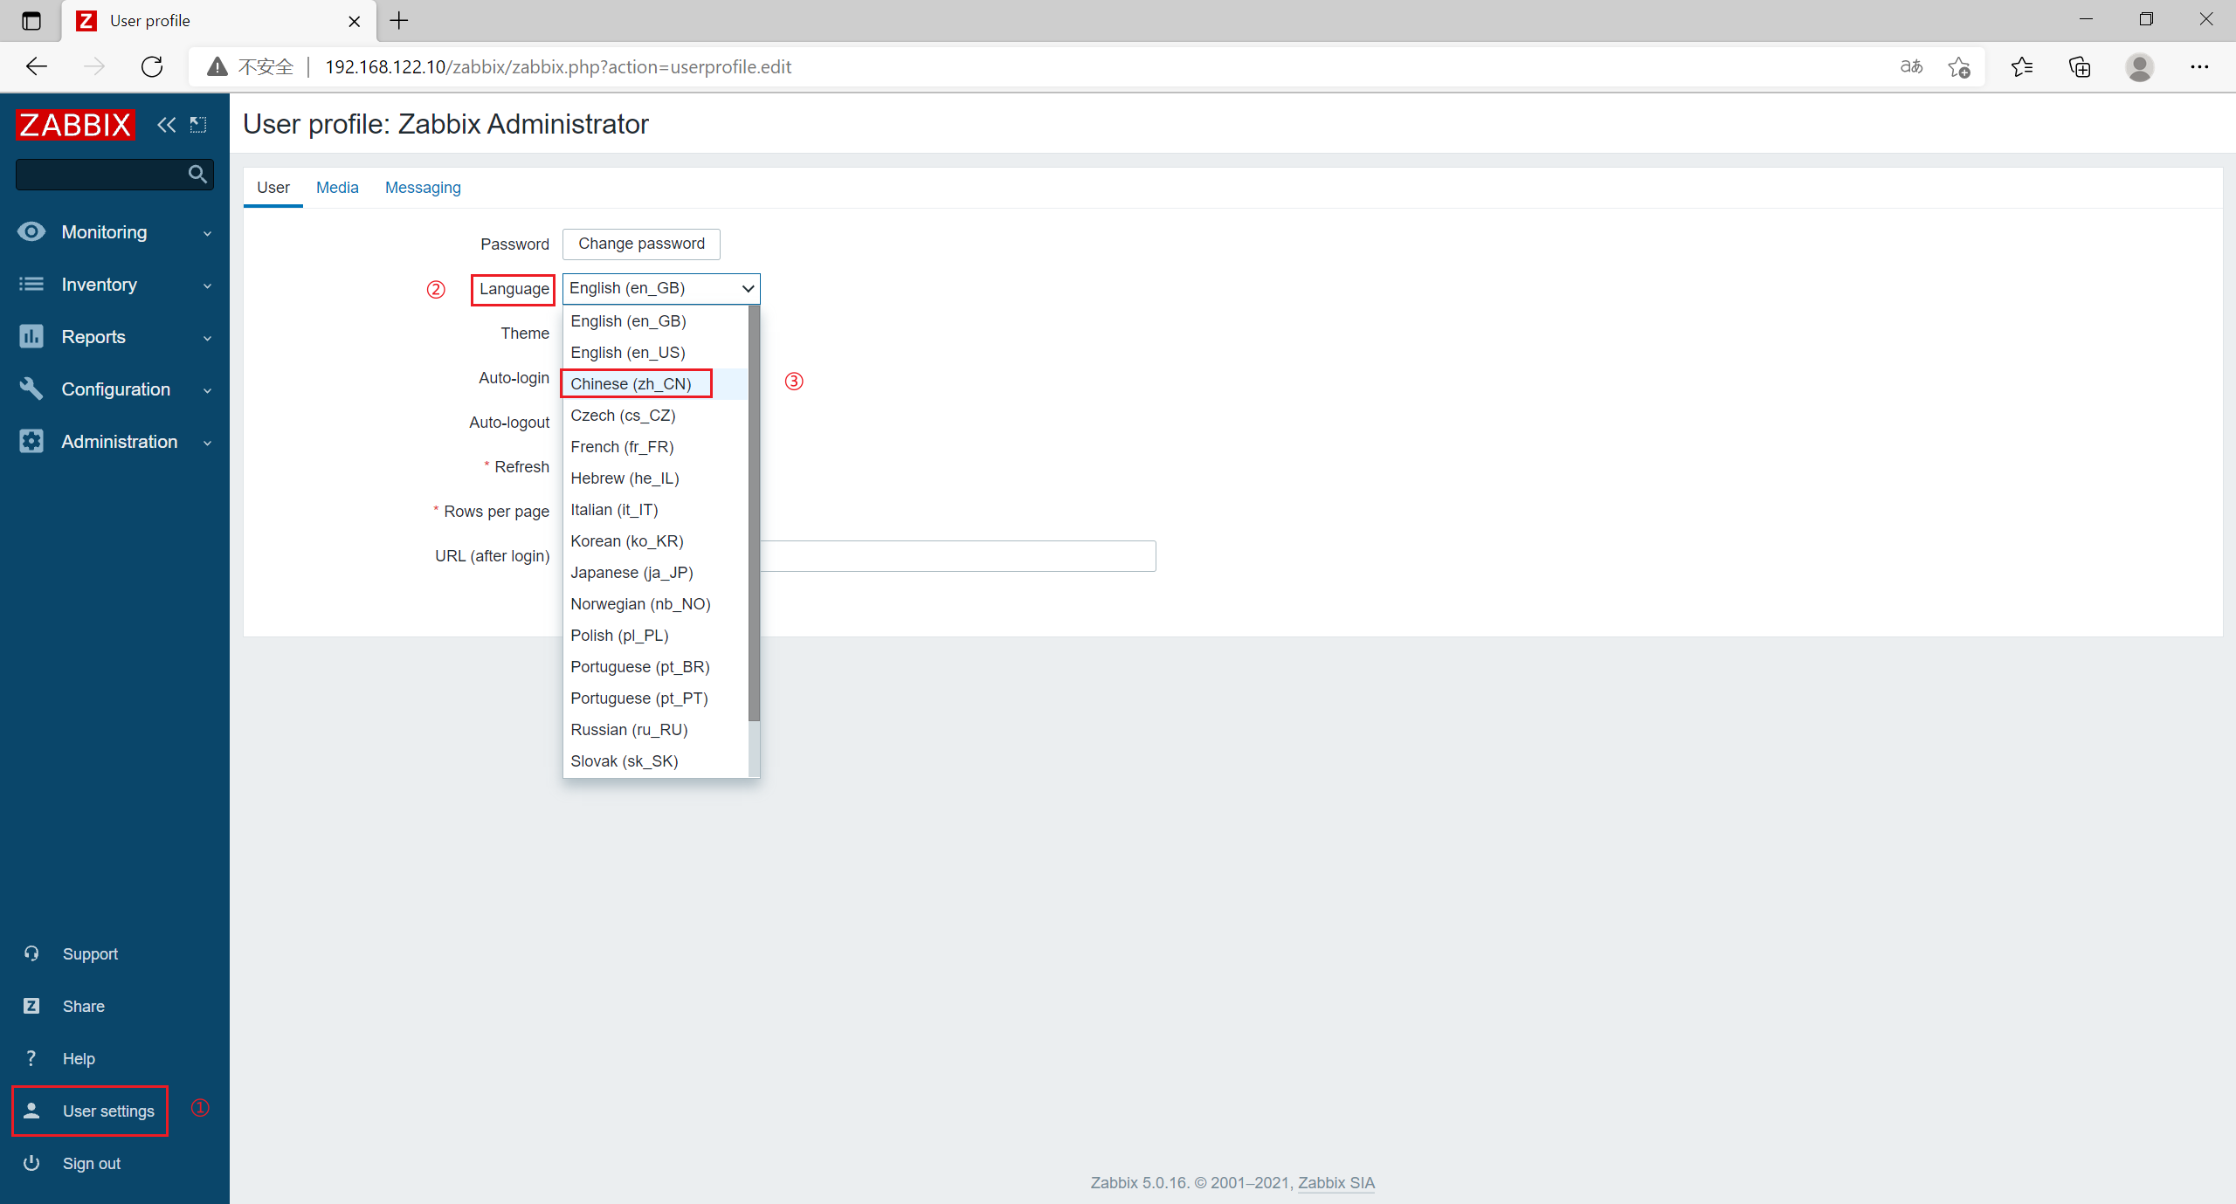Switch to the Messaging tab

pyautogui.click(x=423, y=188)
